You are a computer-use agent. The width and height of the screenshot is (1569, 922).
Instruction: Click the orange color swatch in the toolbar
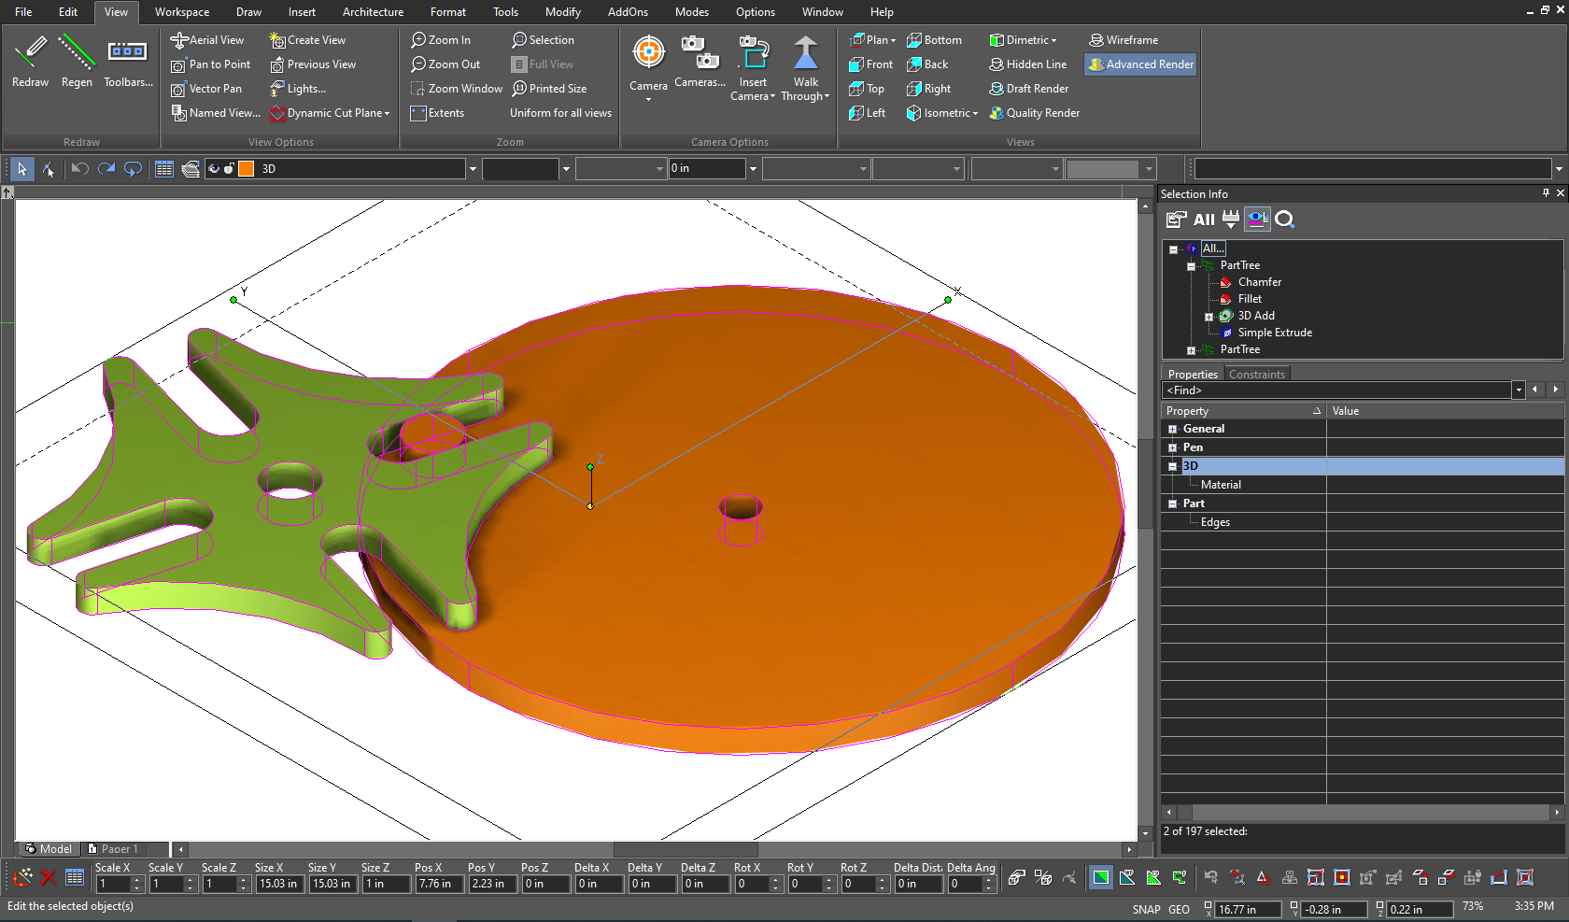pyautogui.click(x=246, y=169)
